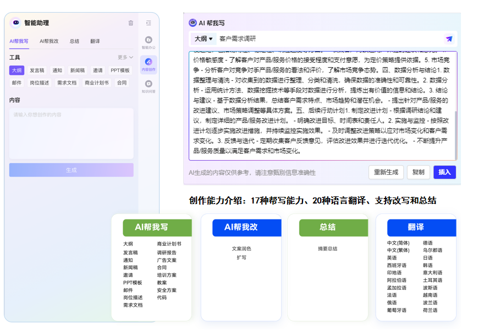The height and width of the screenshot is (330, 478).
Task: Click the 智能助理 avatar icon
Action: pyautogui.click(x=15, y=23)
